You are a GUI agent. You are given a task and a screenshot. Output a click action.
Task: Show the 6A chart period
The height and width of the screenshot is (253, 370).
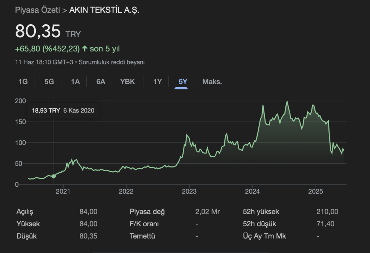pos(101,81)
